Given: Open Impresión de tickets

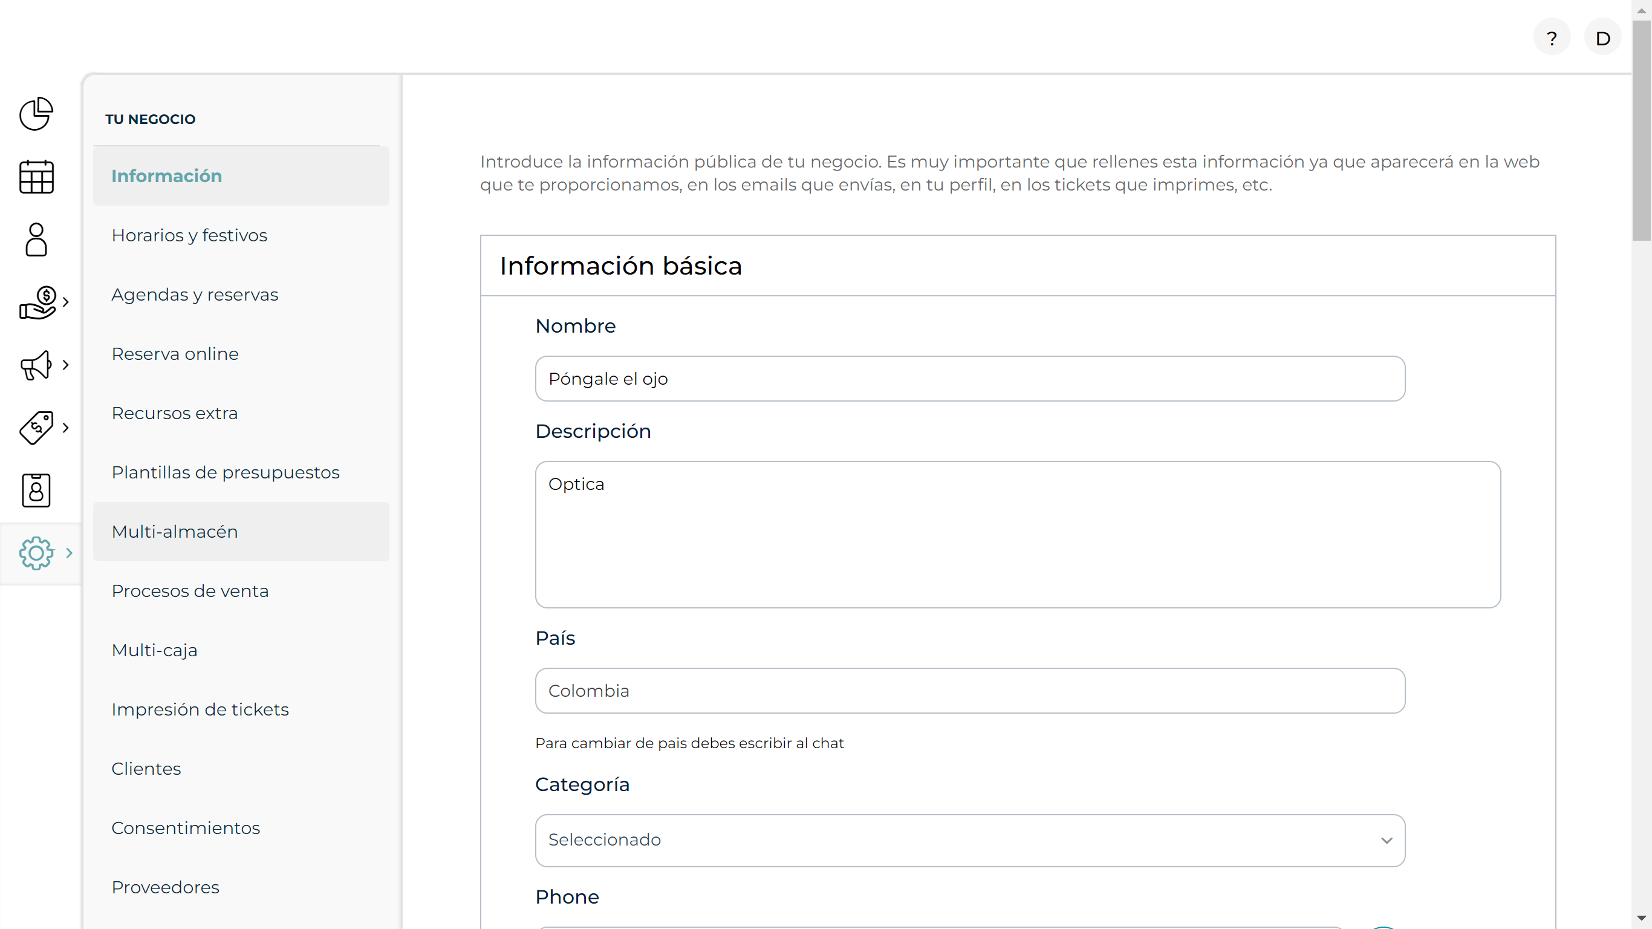Looking at the screenshot, I should click(241, 709).
